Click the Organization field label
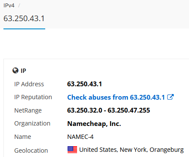This screenshot has width=189, height=157. coord(32,123)
